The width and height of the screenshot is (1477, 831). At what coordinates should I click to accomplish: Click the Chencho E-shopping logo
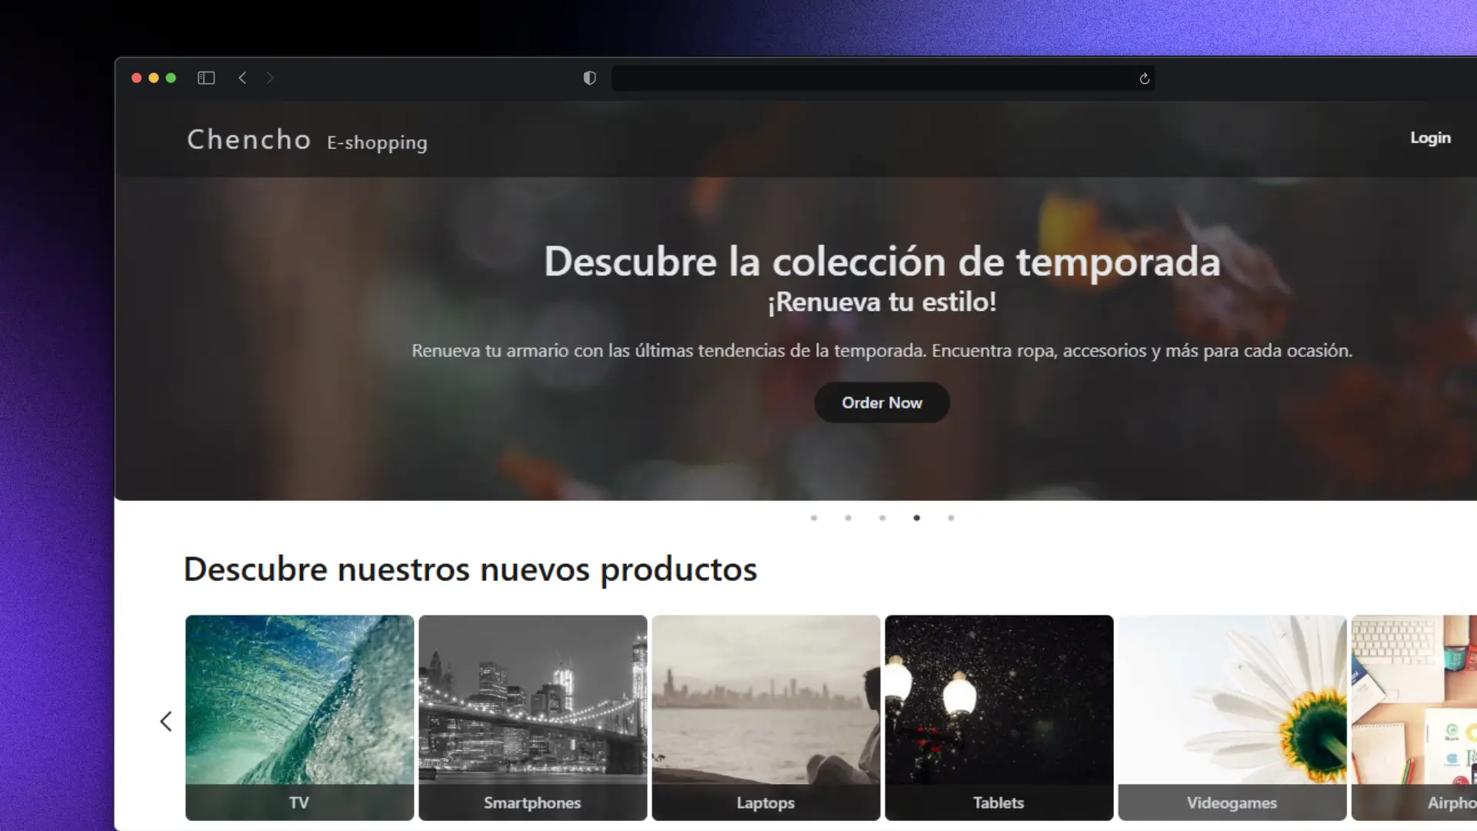[x=307, y=141]
